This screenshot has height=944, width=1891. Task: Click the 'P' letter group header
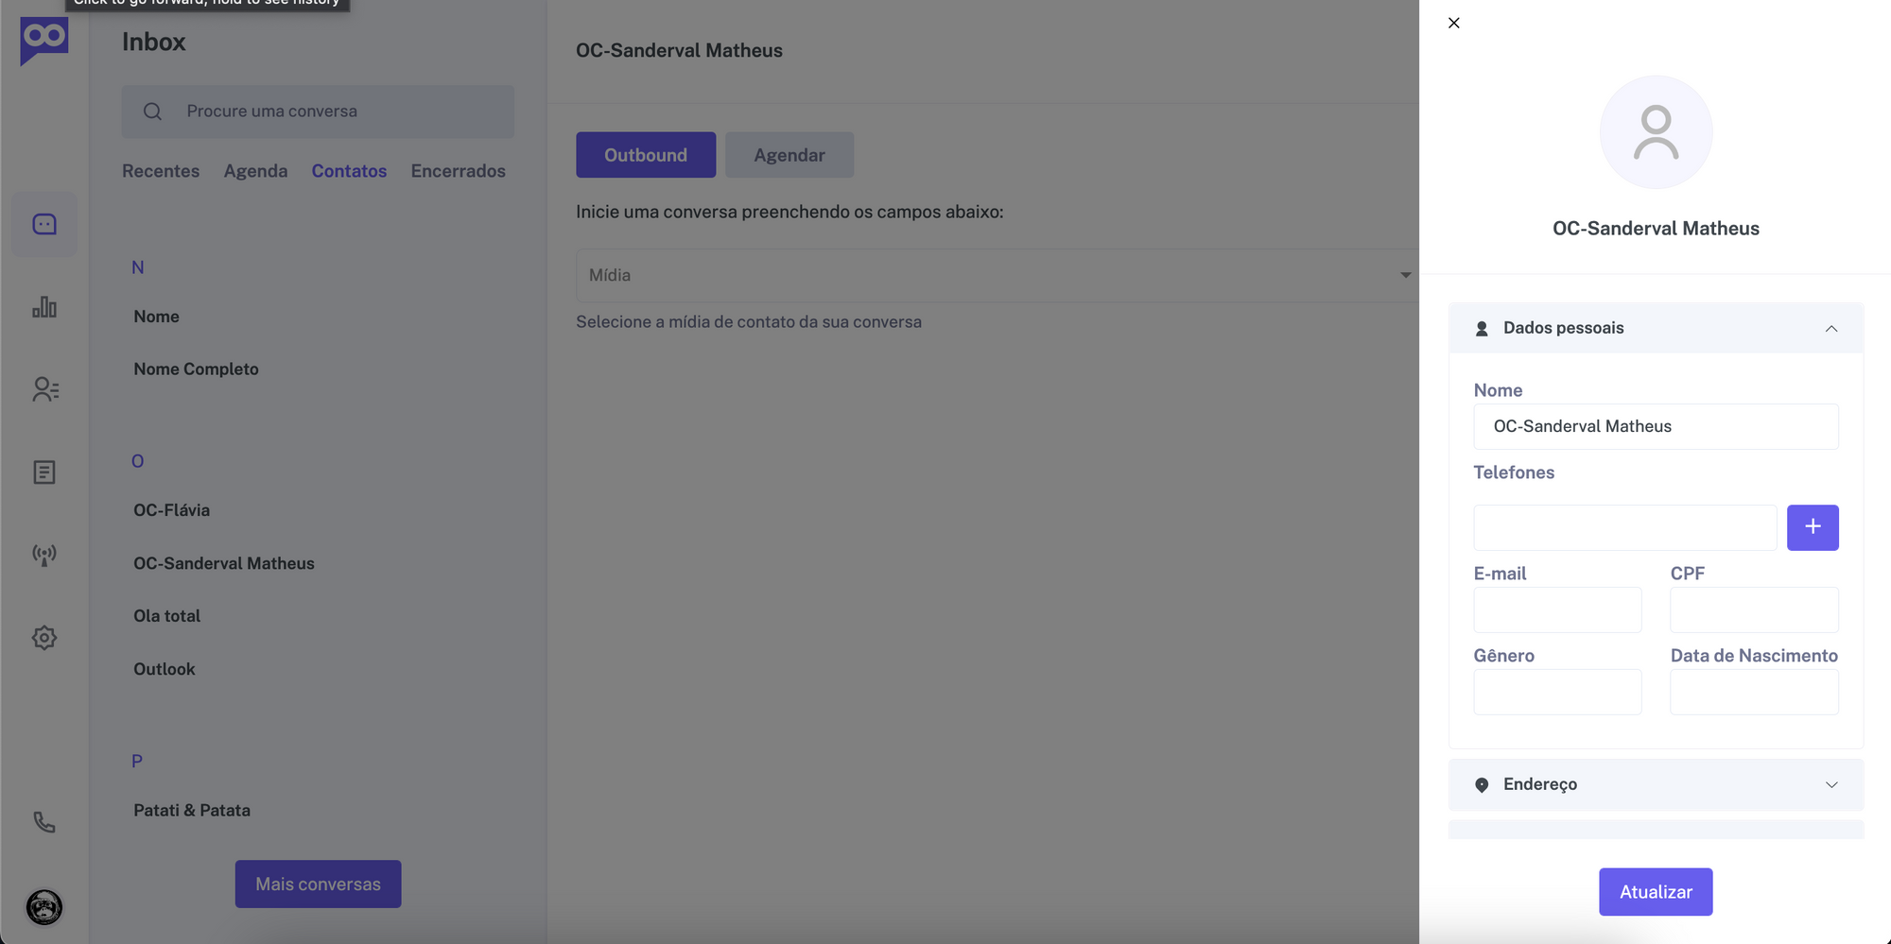[137, 762]
